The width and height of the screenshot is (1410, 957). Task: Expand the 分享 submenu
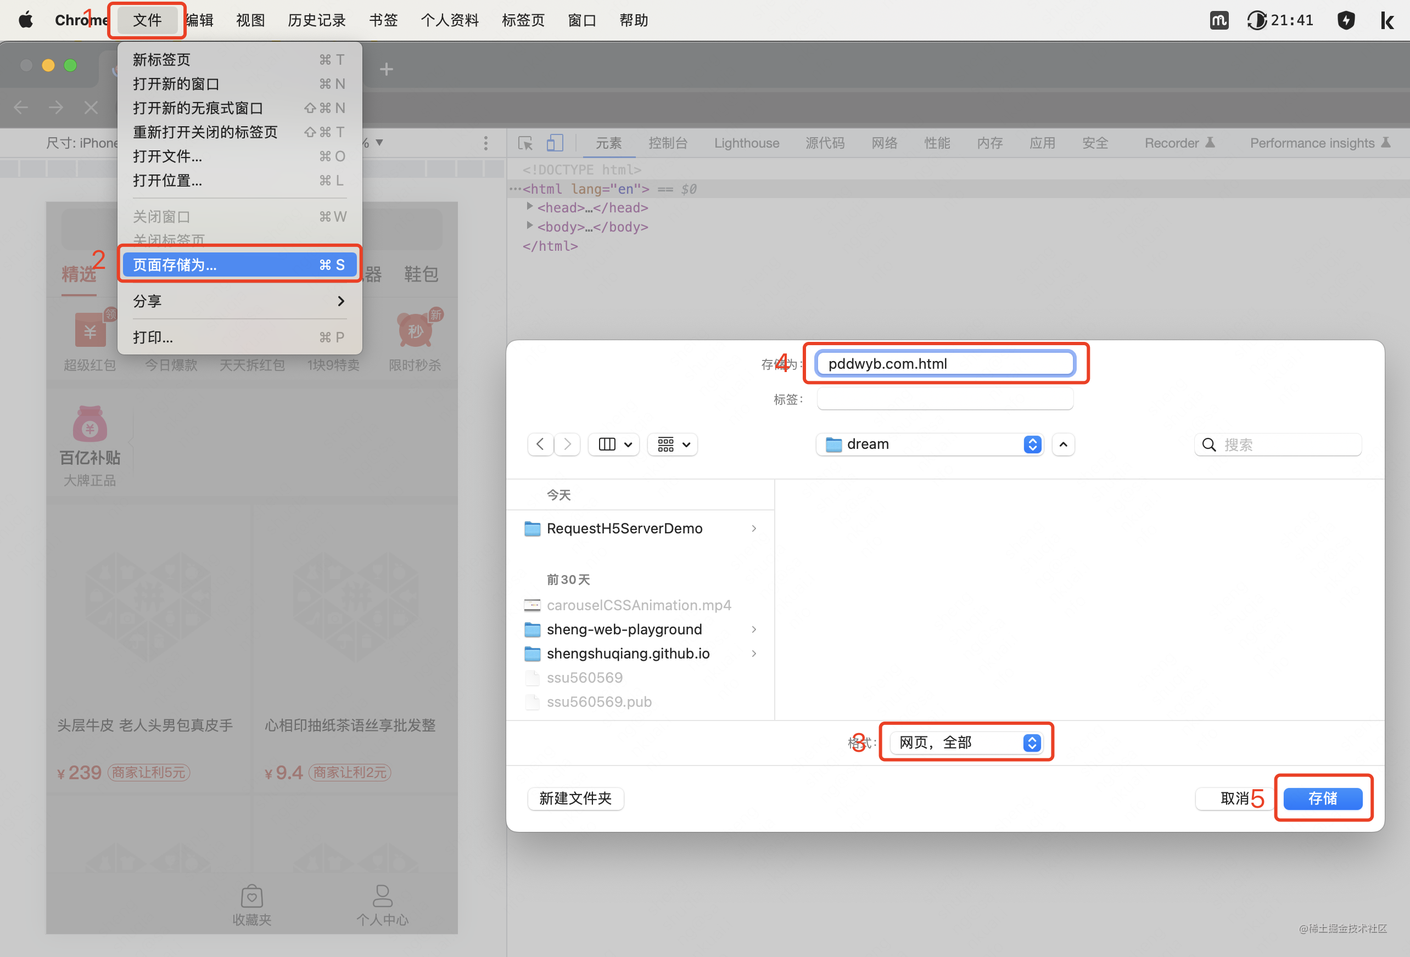click(239, 301)
